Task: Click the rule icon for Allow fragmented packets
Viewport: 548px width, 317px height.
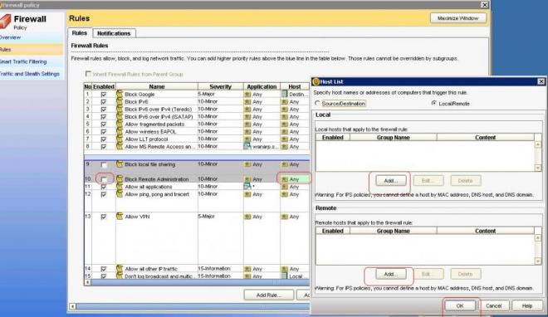Action: coord(120,124)
